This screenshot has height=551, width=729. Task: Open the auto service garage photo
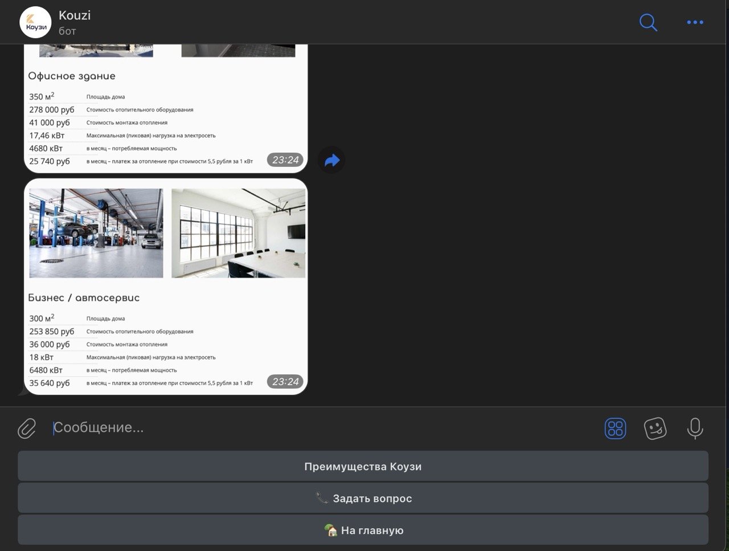point(96,233)
